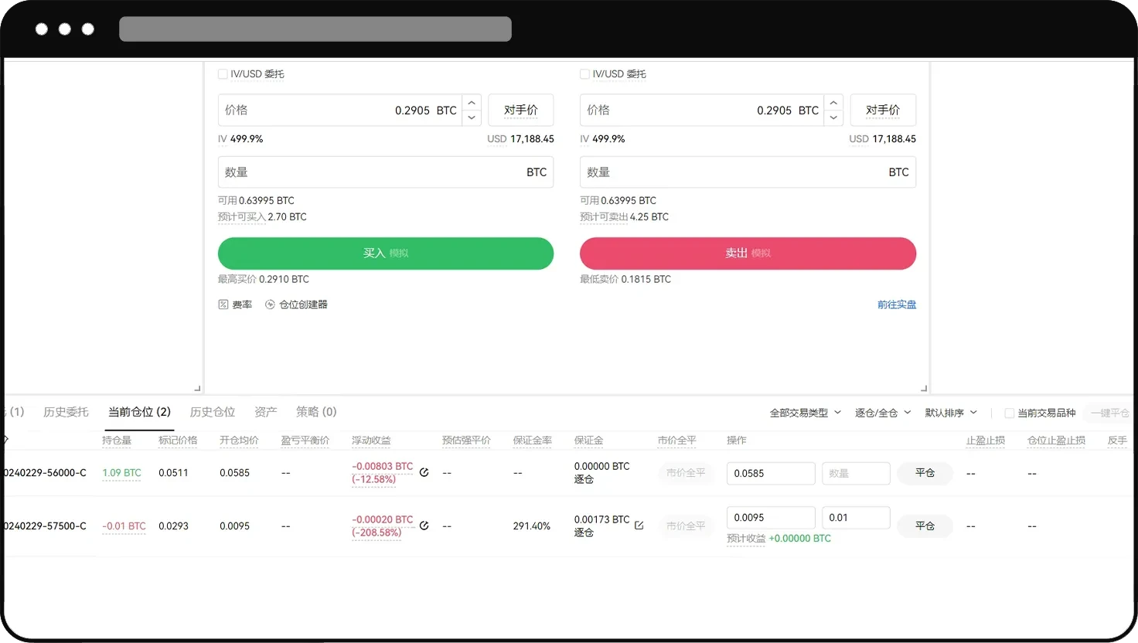The height and width of the screenshot is (643, 1138).
Task: Increase buy price with up arrow
Action: coord(472,103)
